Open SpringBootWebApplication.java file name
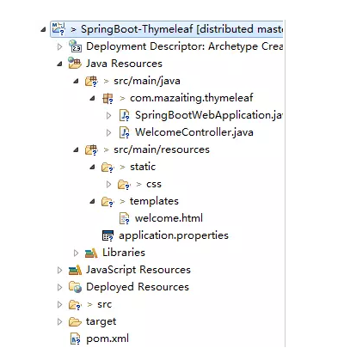The image size is (344, 360). [x=209, y=115]
